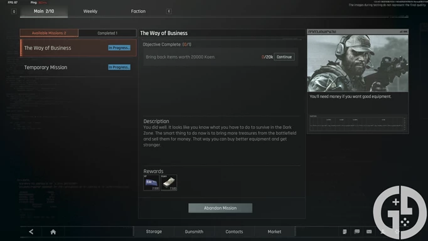Switch to the Faction tab
The width and height of the screenshot is (428, 241).
point(138,11)
